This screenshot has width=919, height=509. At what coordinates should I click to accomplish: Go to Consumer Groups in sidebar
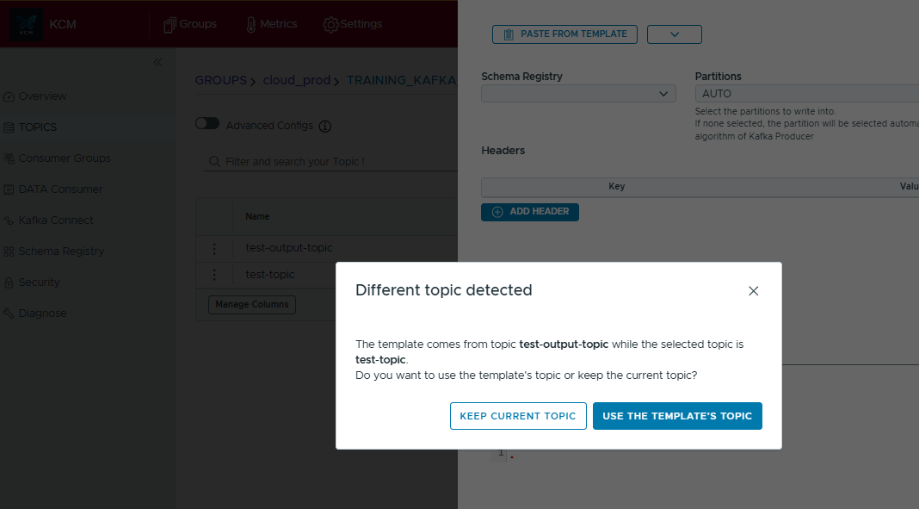(x=64, y=158)
